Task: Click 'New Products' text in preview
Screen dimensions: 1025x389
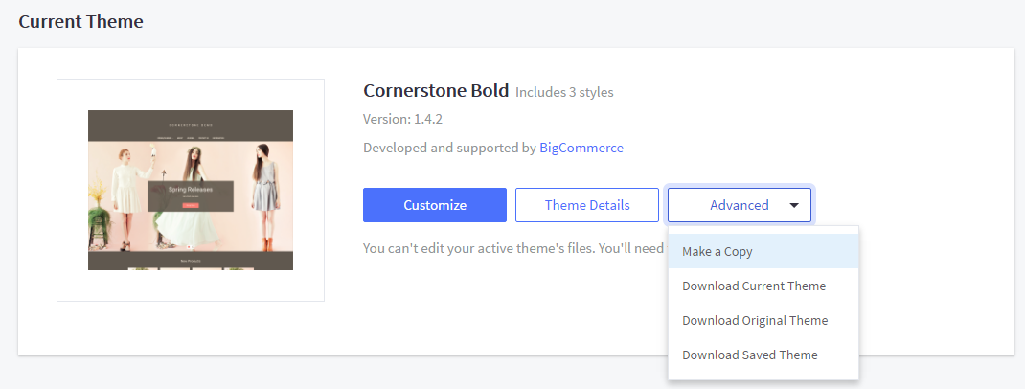Action: [x=190, y=260]
